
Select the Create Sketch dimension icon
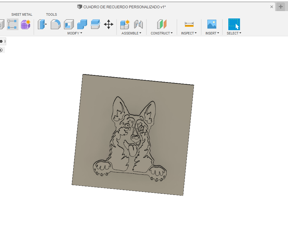(x=13, y=24)
